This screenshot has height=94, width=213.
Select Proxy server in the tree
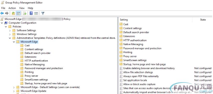31,76
